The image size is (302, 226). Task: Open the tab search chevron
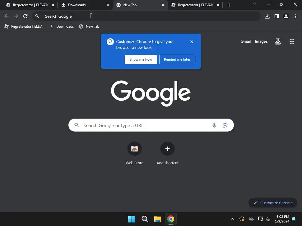click(255, 4)
